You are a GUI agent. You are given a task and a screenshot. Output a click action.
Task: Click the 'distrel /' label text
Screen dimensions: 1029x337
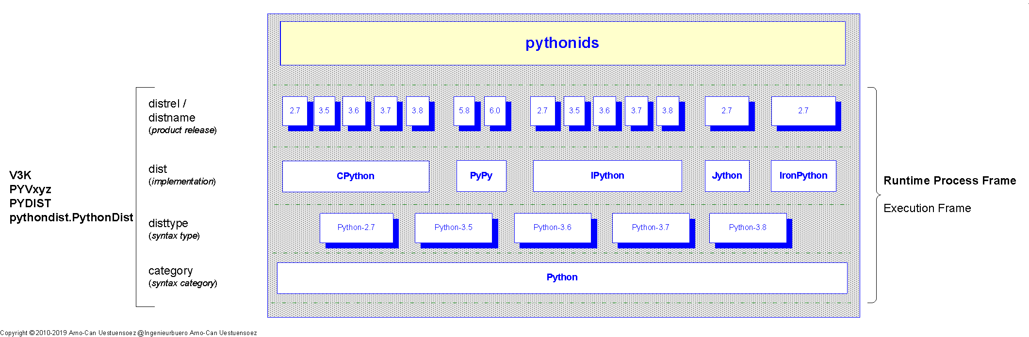pos(167,104)
